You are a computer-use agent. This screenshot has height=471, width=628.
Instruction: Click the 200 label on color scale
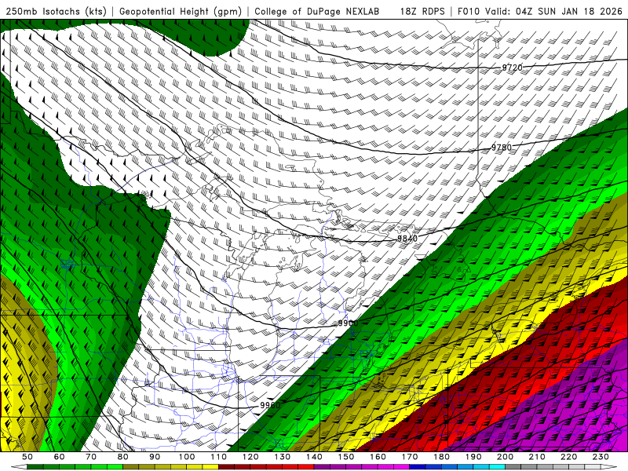[x=505, y=457]
